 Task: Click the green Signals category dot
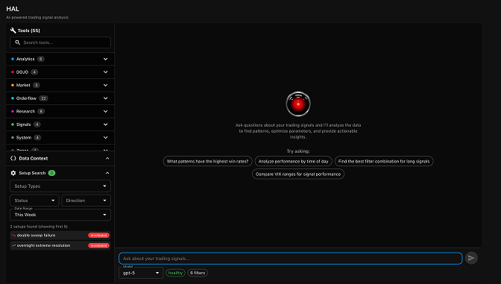[x=13, y=124]
